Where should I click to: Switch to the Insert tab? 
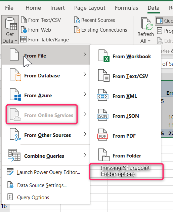click(x=57, y=8)
